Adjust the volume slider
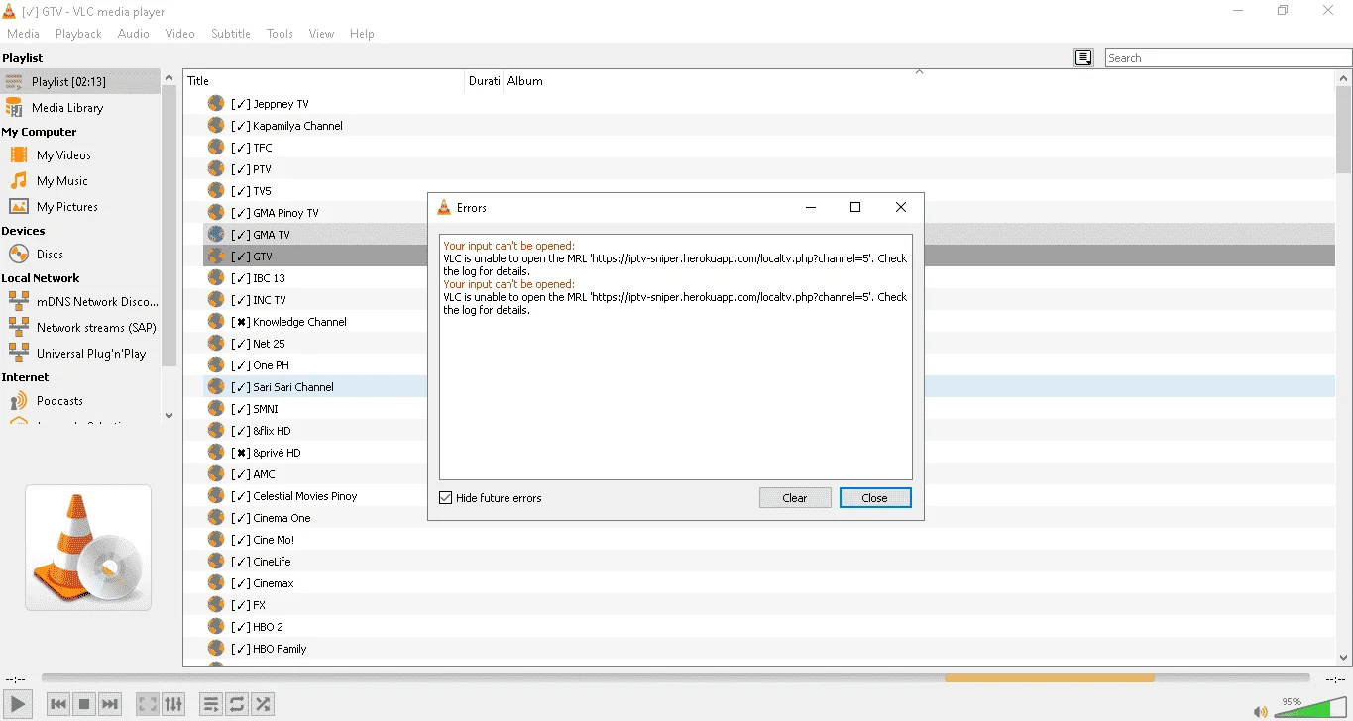 (x=1305, y=707)
